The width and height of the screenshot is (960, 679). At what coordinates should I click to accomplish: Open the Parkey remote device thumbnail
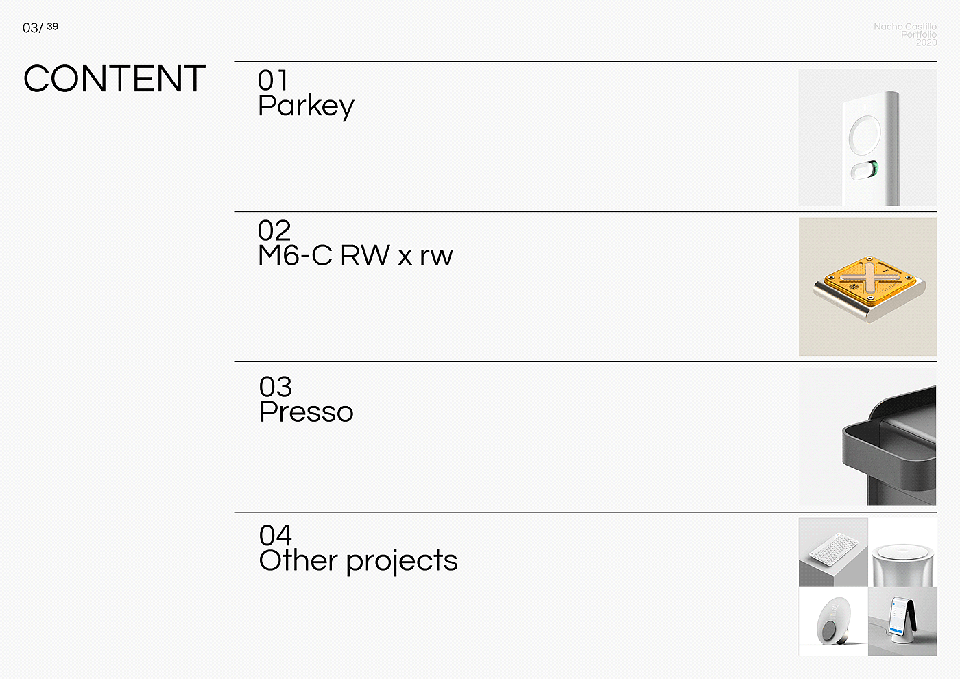867,137
